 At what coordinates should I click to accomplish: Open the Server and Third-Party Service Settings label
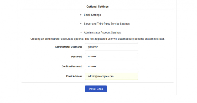click(x=107, y=24)
